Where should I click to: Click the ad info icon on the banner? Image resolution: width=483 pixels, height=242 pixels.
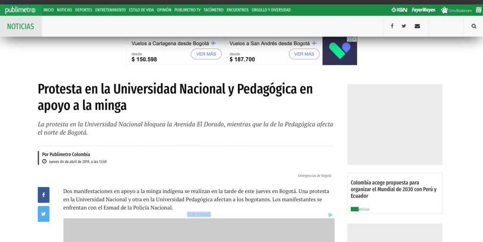[x=349, y=40]
